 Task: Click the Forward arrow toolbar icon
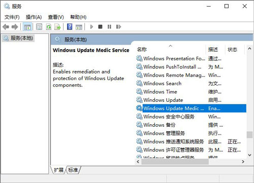15,27
